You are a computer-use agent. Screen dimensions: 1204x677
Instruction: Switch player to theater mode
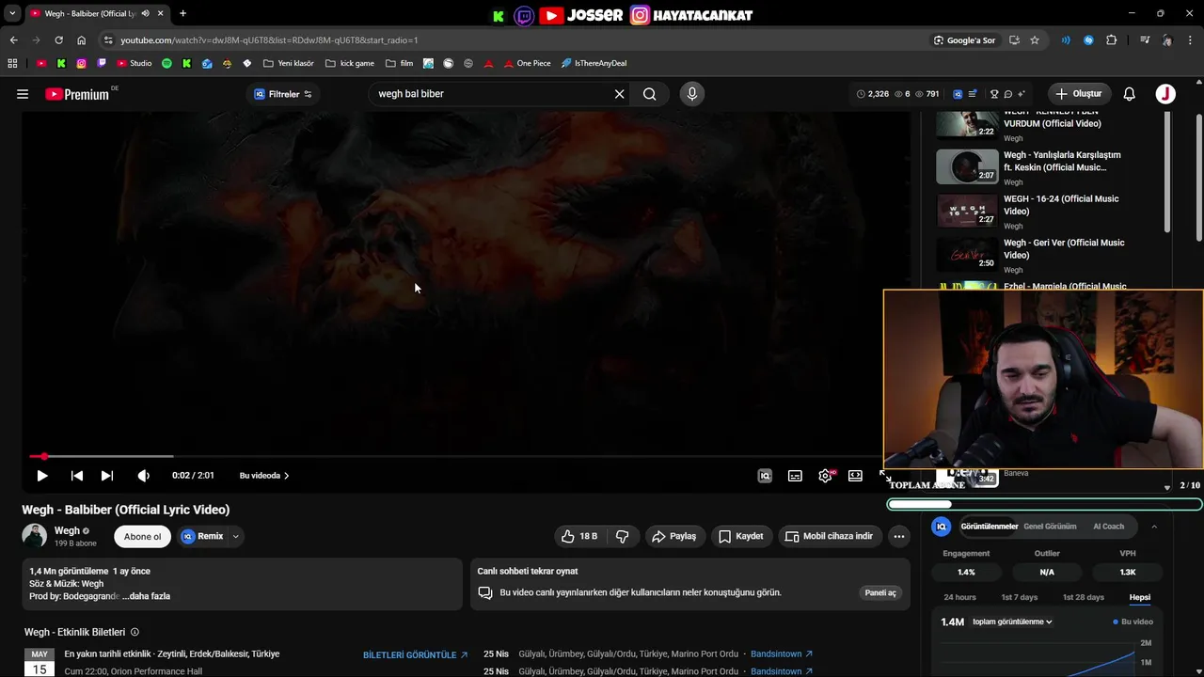[855, 476]
